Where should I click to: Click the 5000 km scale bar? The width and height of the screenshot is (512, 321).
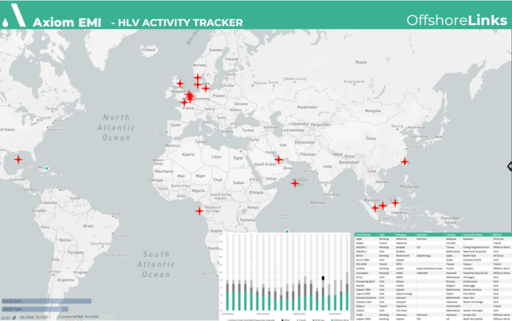(x=46, y=301)
